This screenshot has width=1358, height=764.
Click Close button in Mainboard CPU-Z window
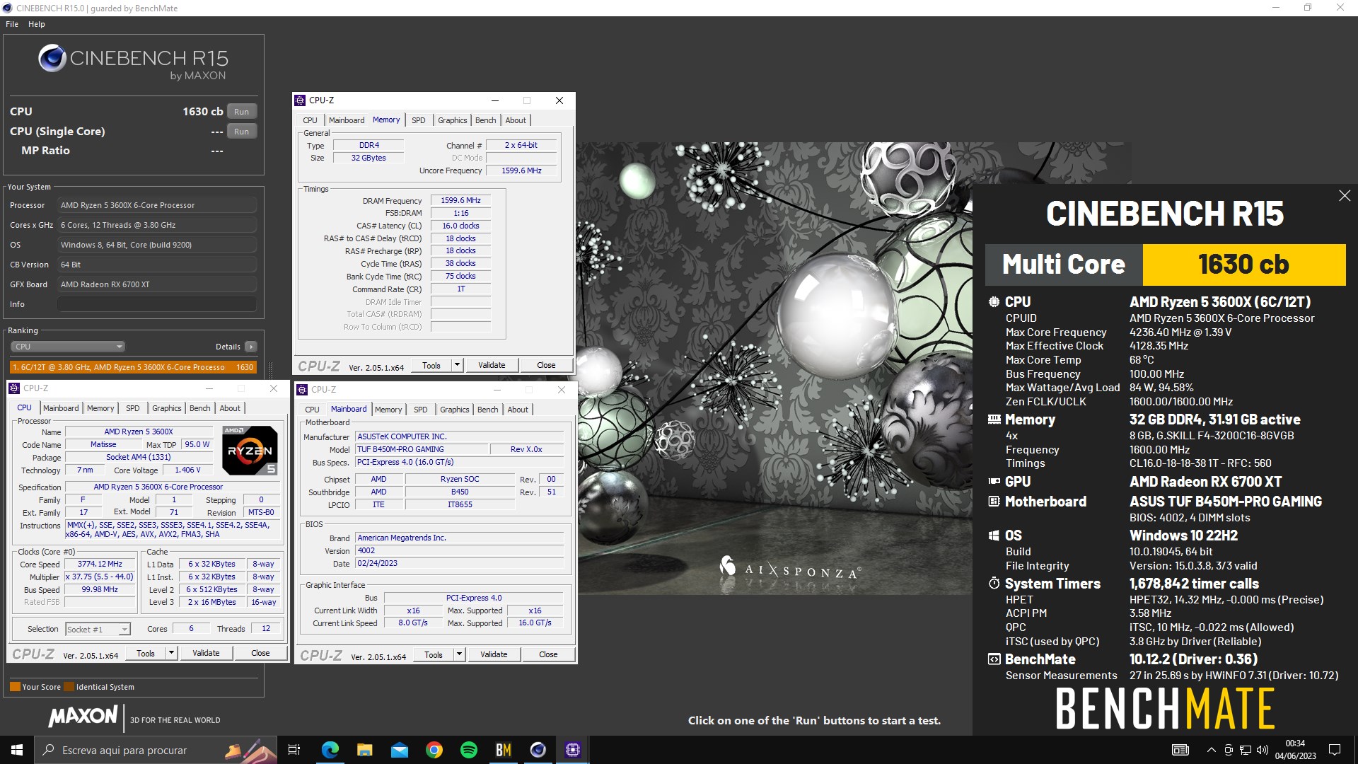click(548, 655)
